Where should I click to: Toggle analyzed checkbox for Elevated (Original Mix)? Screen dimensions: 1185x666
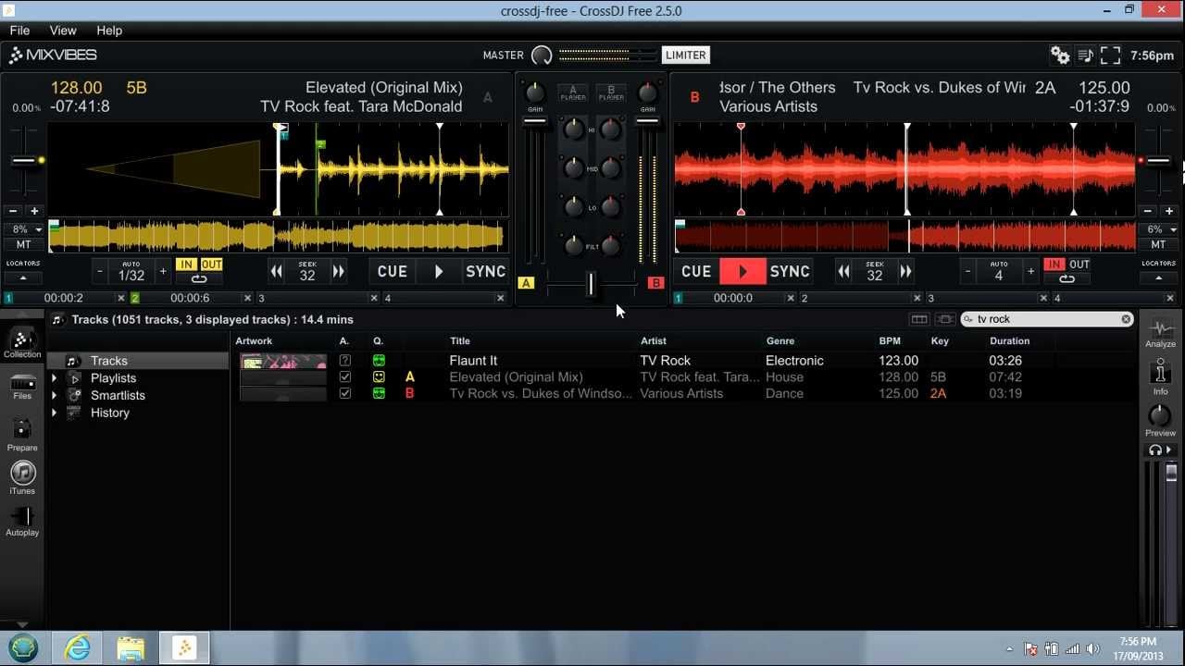345,377
